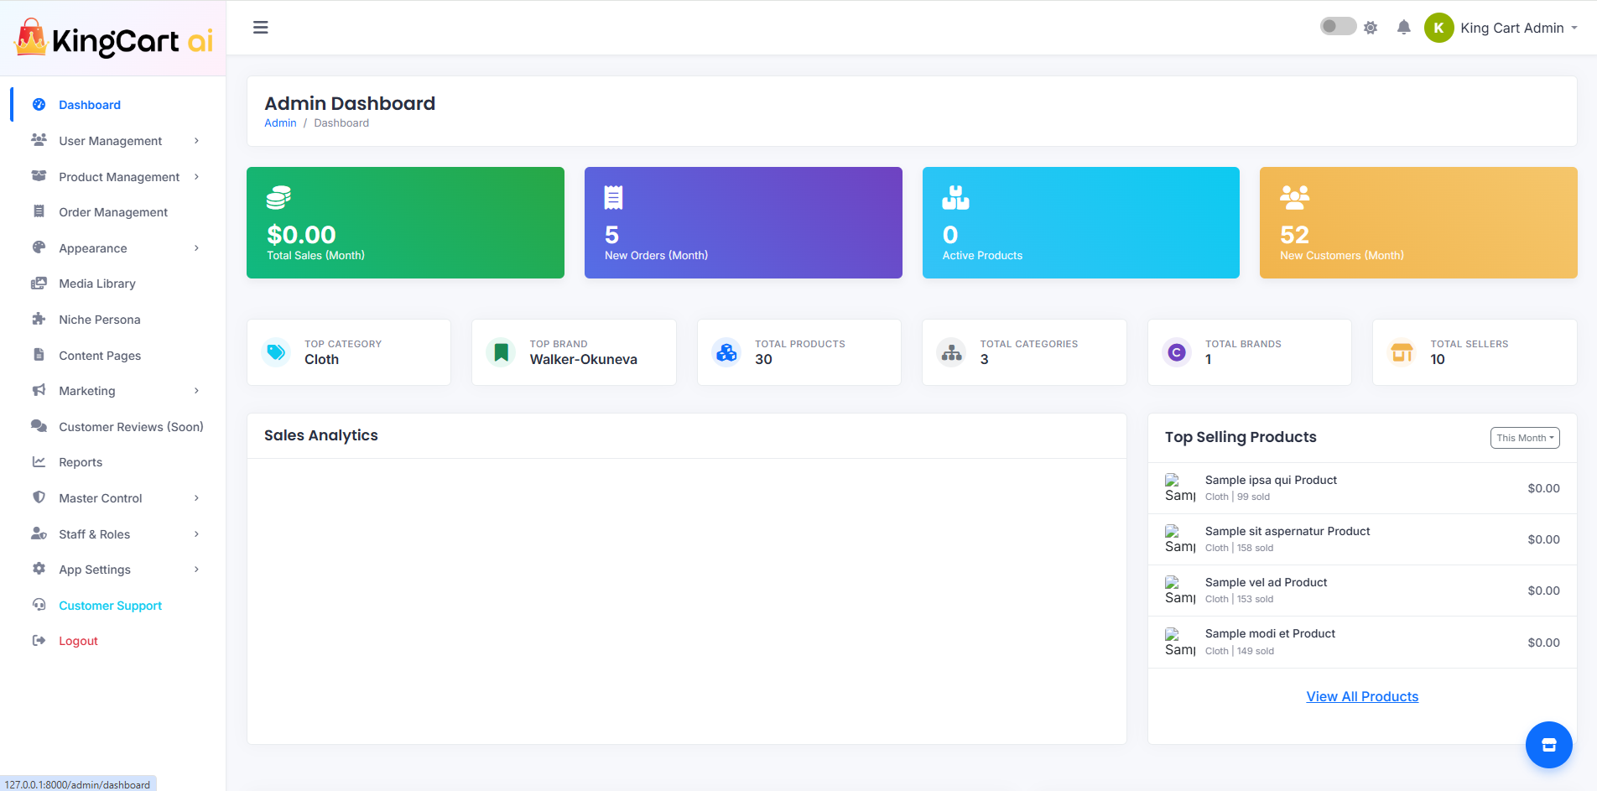Click the blue floating store button
Viewport: 1597px width, 791px height.
1548,745
